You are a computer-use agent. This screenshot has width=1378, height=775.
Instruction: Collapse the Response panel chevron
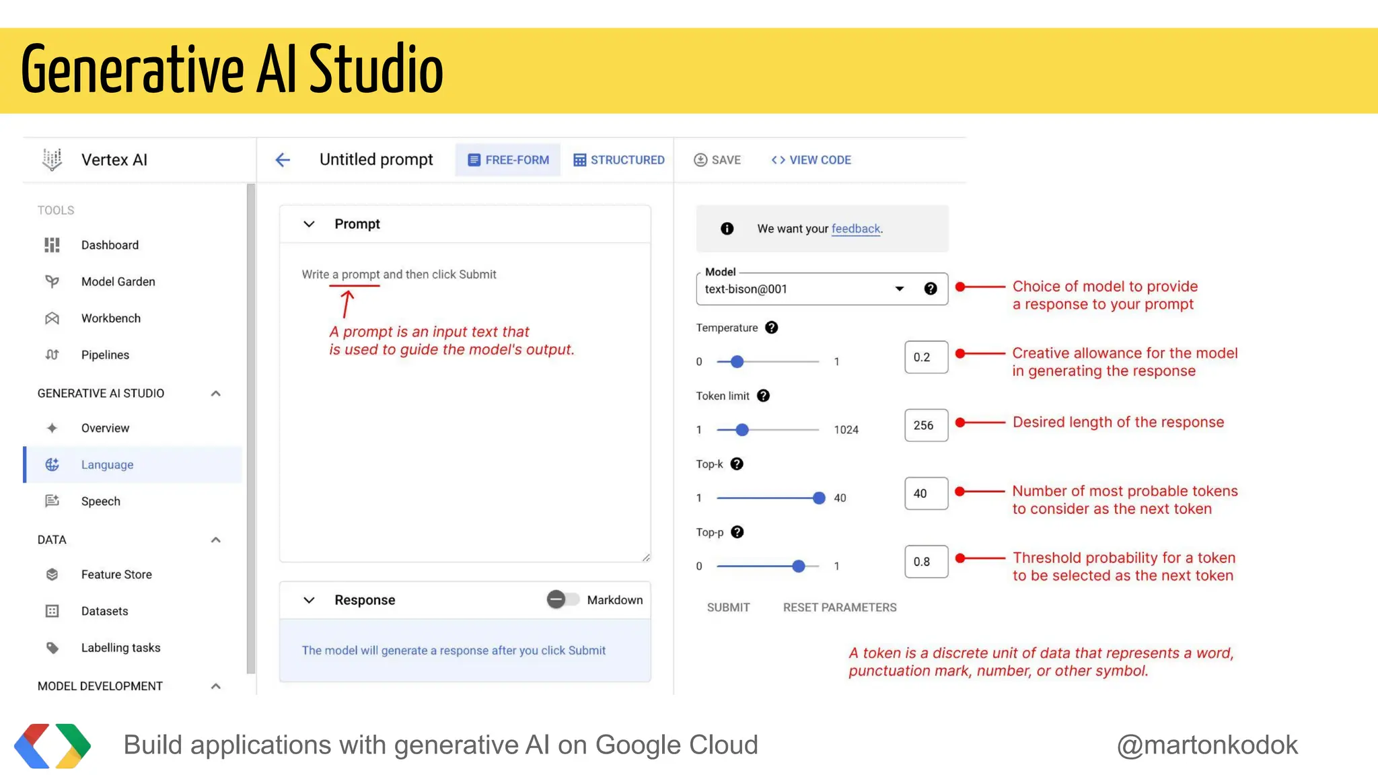coord(309,600)
